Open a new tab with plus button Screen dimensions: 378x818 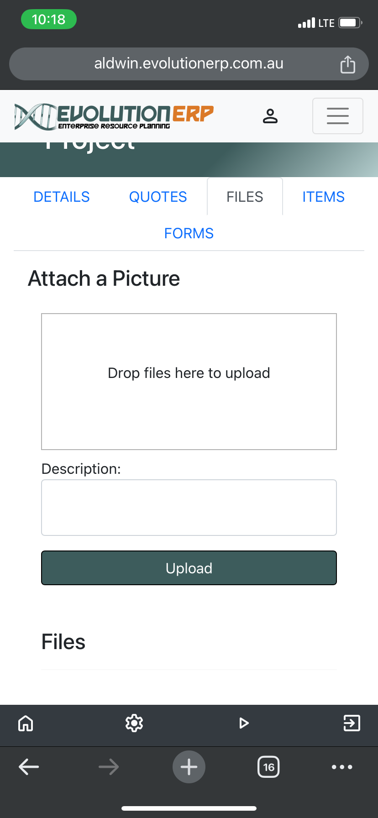click(189, 767)
